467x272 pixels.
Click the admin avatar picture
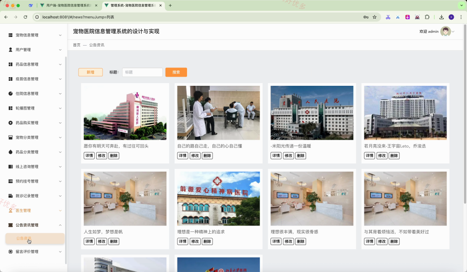click(445, 31)
